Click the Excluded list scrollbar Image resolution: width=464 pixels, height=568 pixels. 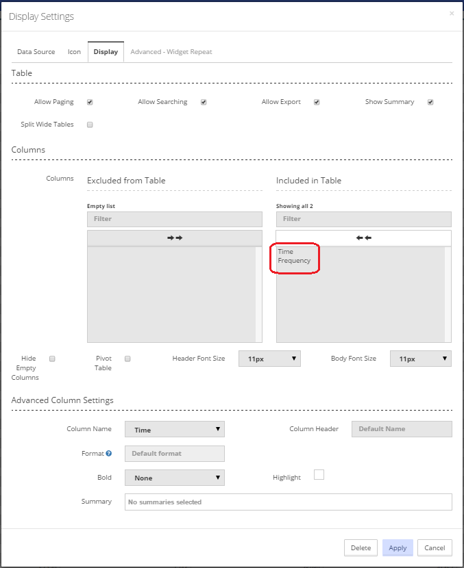(258, 294)
